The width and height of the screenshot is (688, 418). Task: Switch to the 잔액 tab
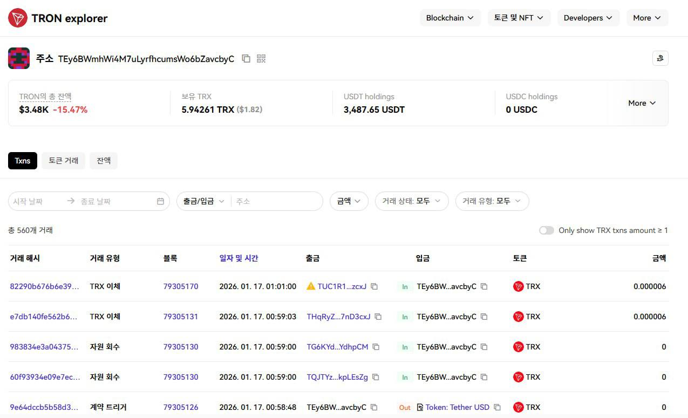[104, 161]
